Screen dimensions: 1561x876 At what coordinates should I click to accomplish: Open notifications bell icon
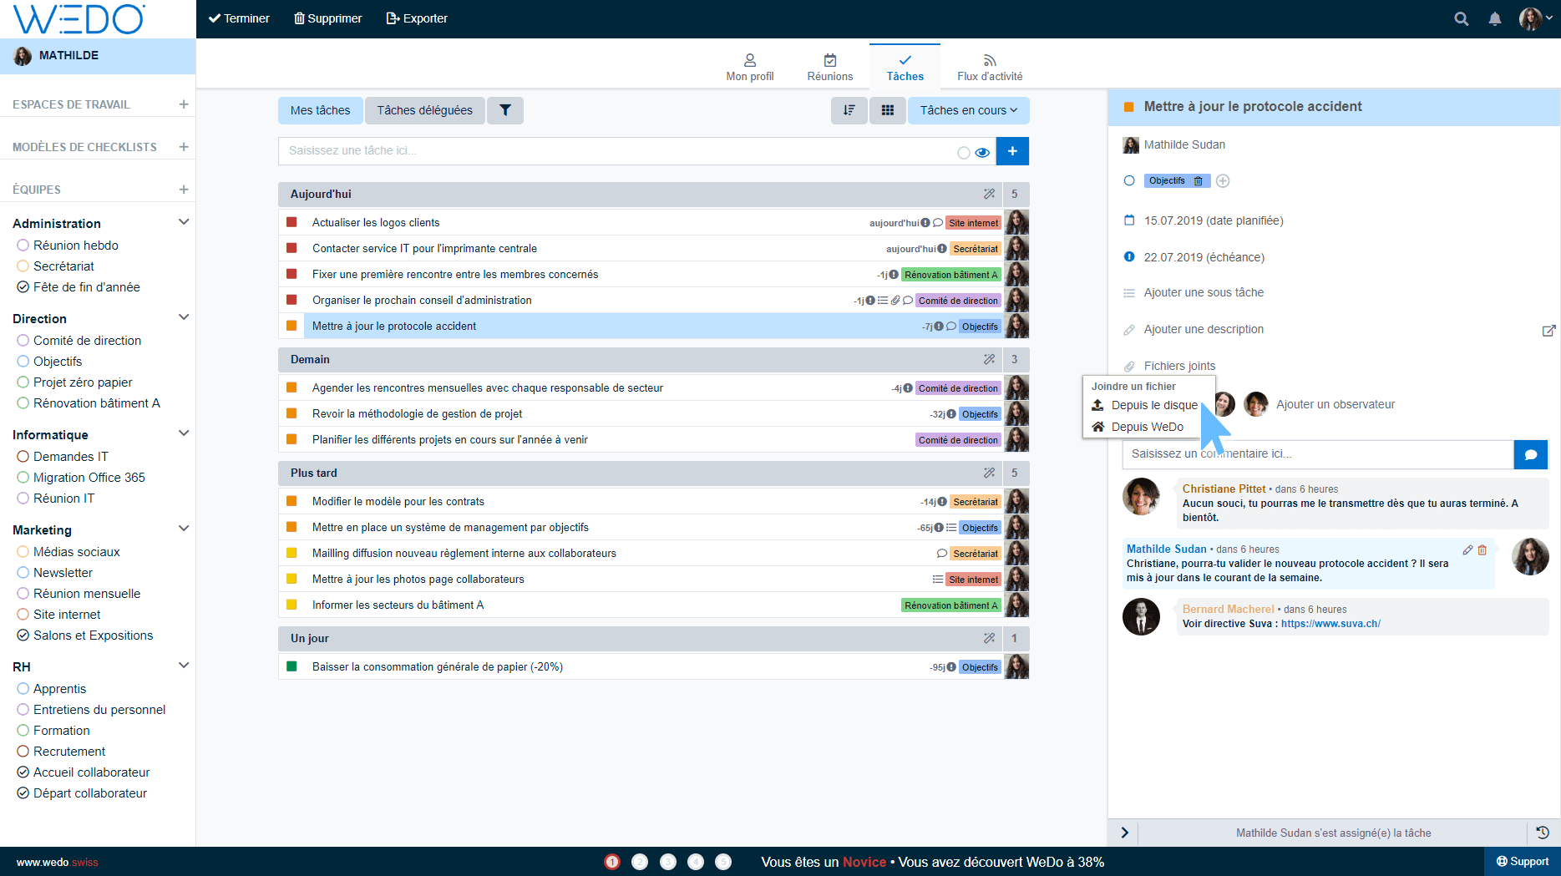tap(1494, 18)
